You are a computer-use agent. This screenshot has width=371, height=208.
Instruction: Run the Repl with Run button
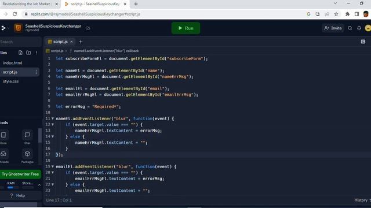pyautogui.click(x=185, y=28)
